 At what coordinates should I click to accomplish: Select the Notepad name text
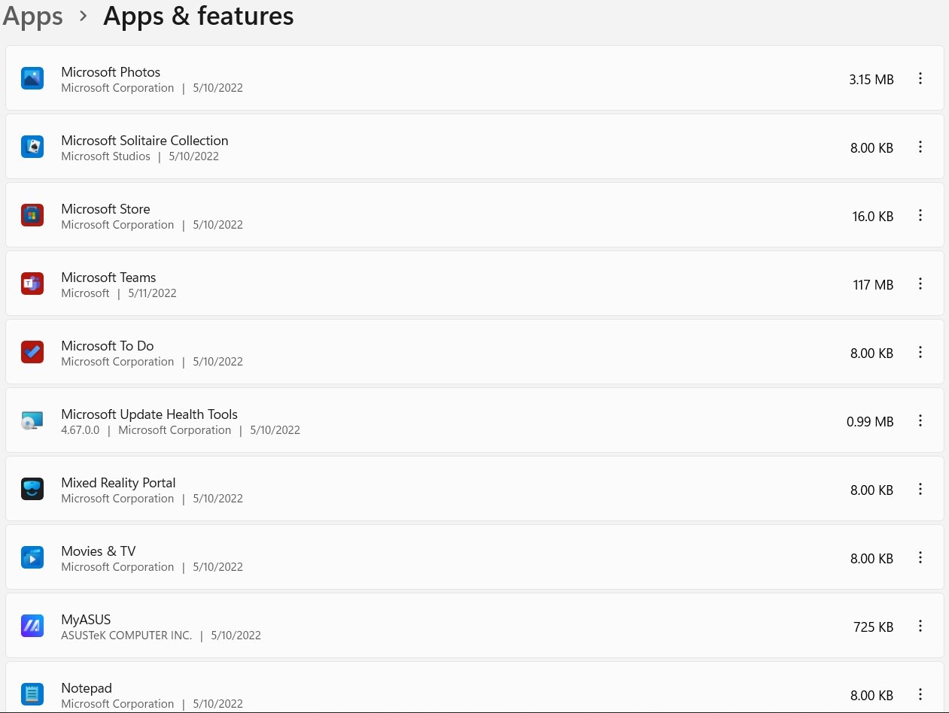[87, 688]
